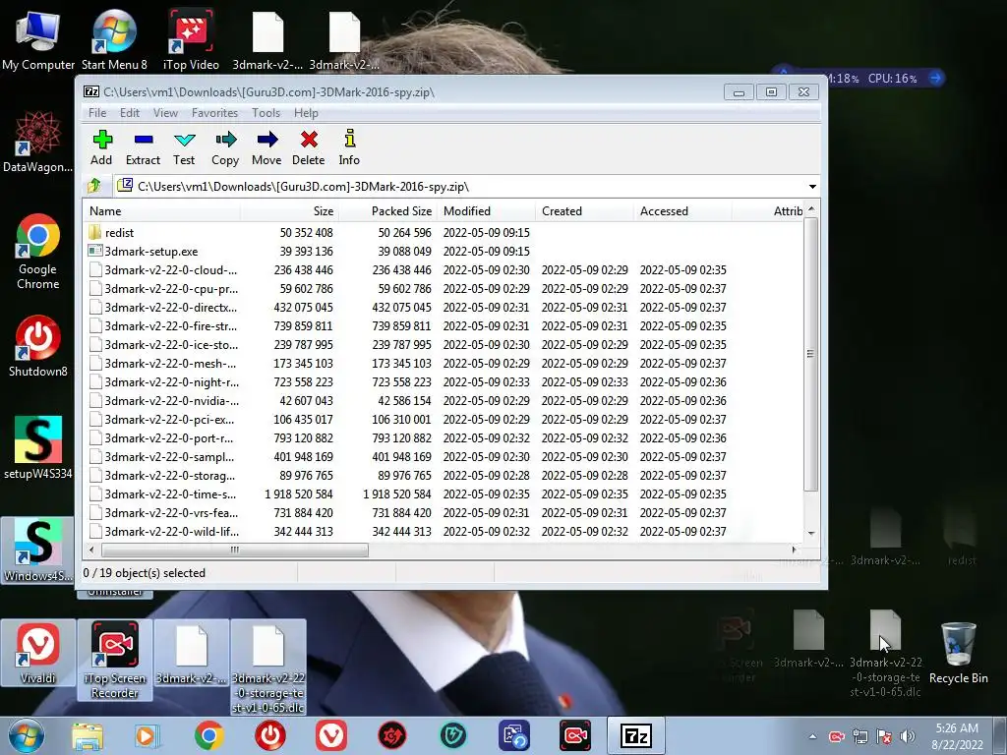Select the 3dmark-v2-22-0-mesh file
This screenshot has width=1007, height=755.
click(x=444, y=363)
